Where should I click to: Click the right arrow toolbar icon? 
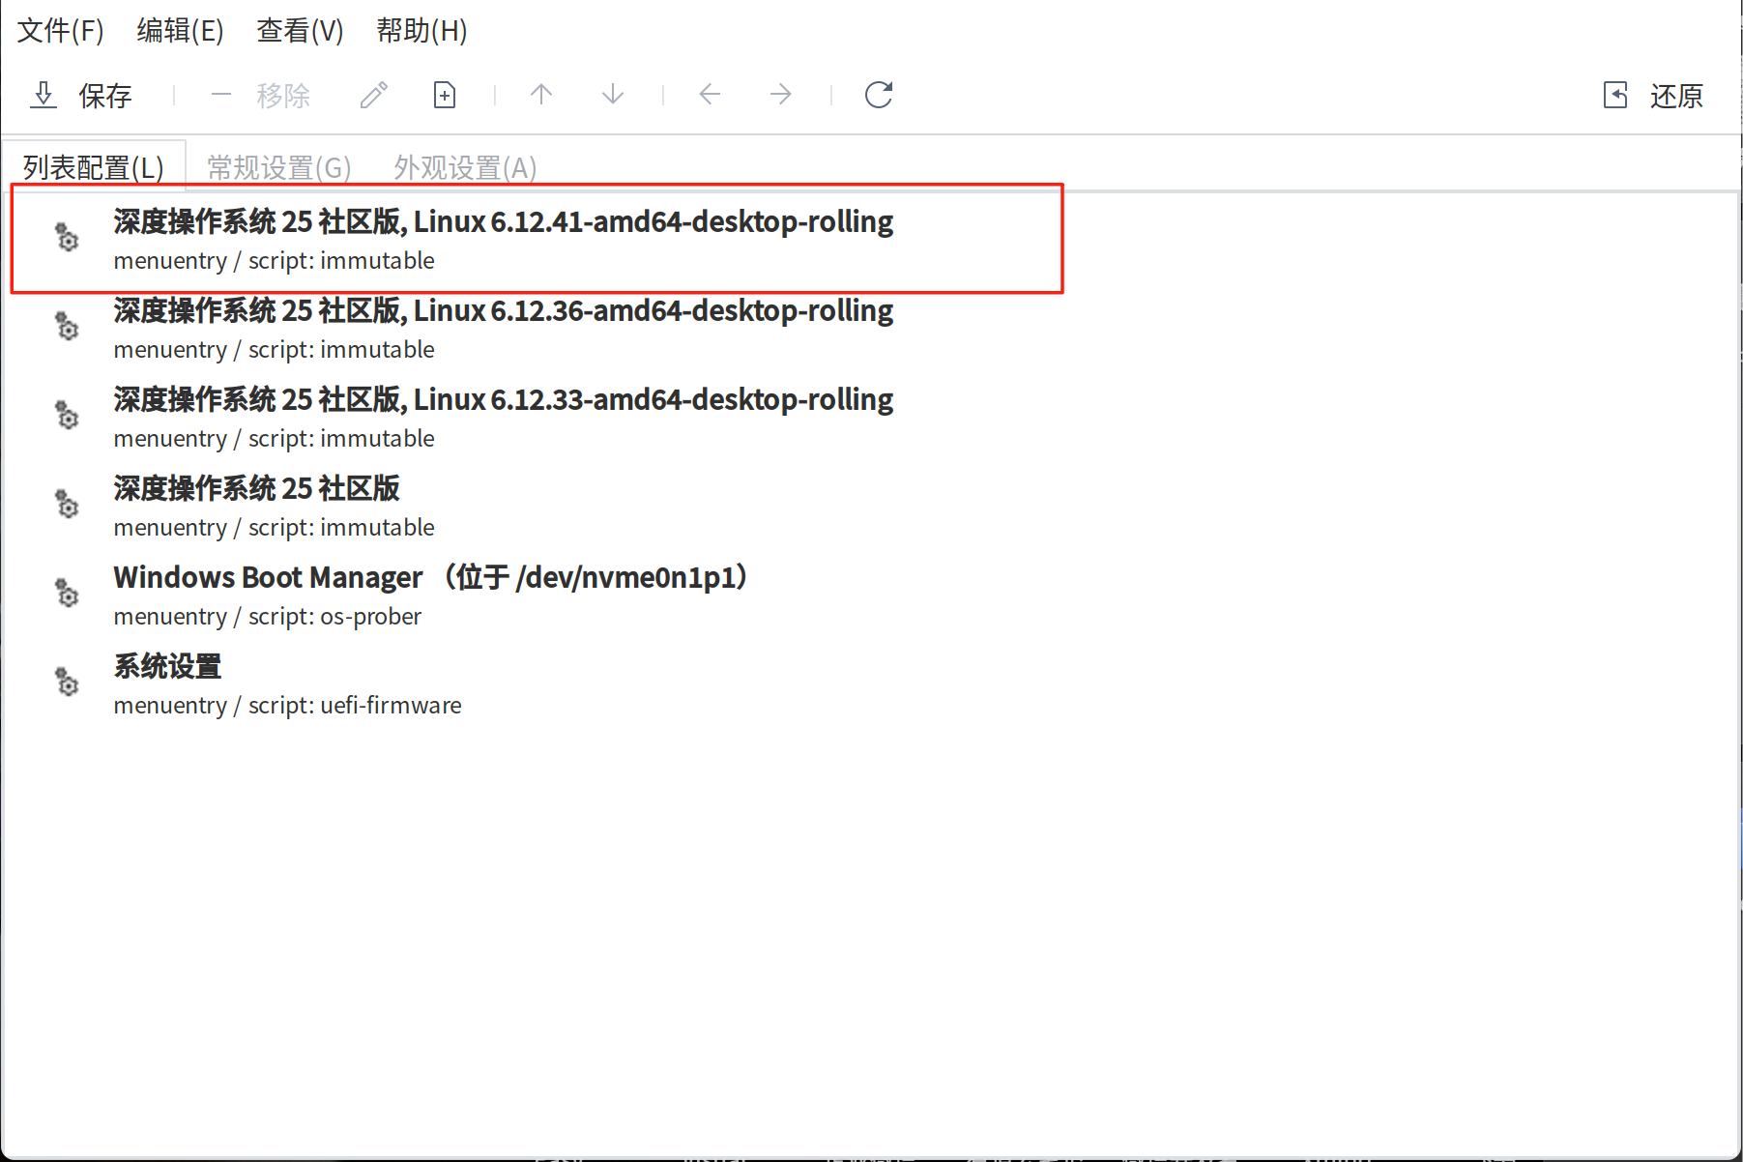pyautogui.click(x=781, y=95)
